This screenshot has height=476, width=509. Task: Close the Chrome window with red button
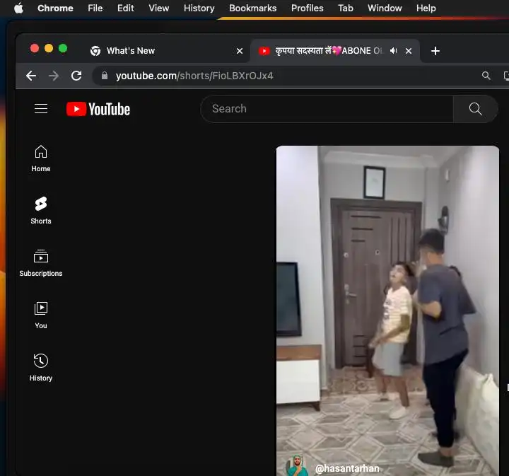click(x=35, y=48)
